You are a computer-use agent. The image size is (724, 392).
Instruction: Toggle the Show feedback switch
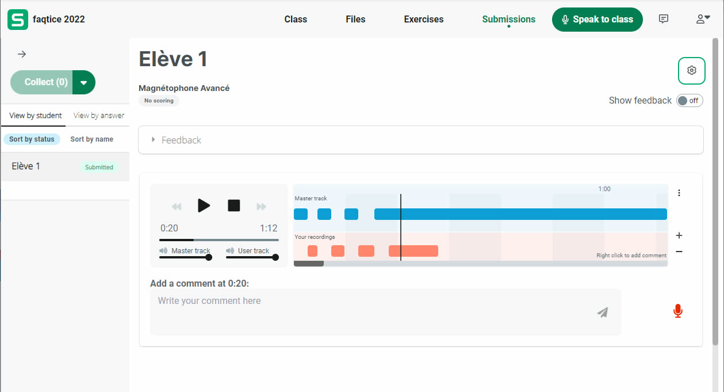689,101
